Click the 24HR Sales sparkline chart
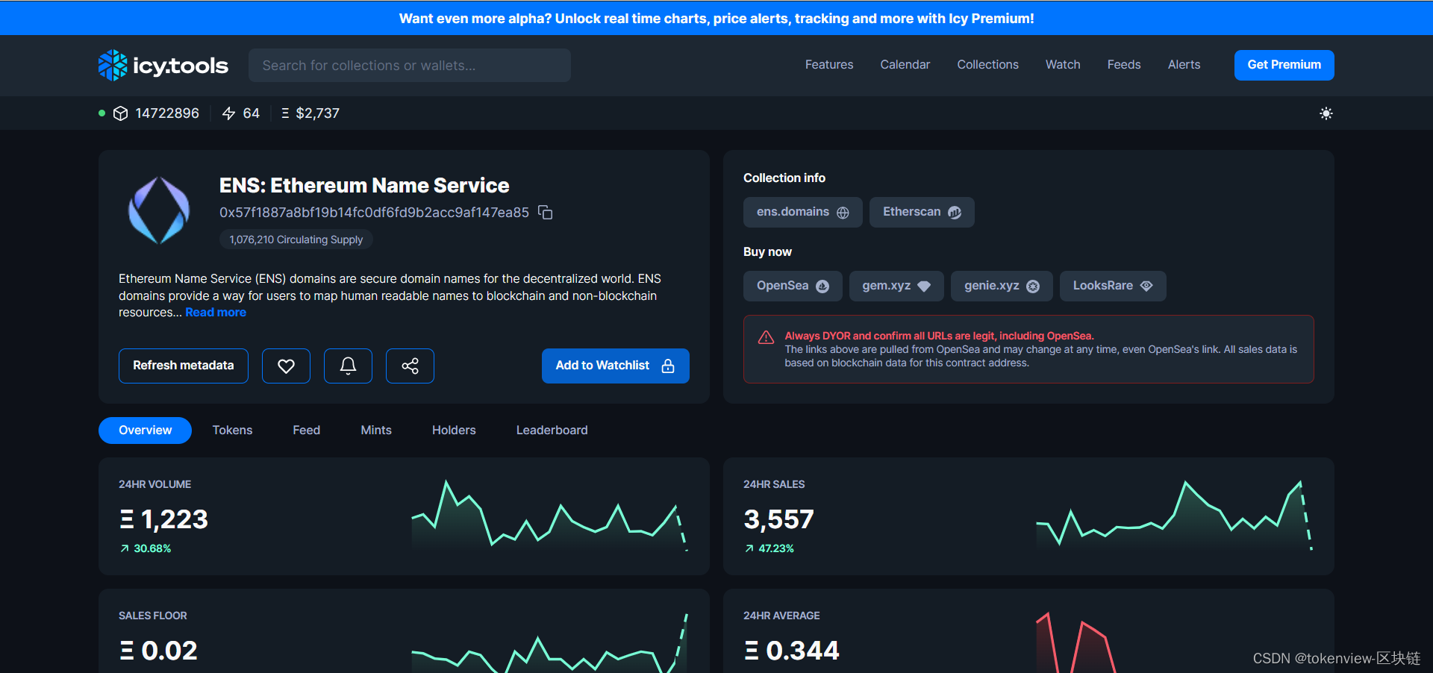1433x673 pixels. (x=1174, y=516)
